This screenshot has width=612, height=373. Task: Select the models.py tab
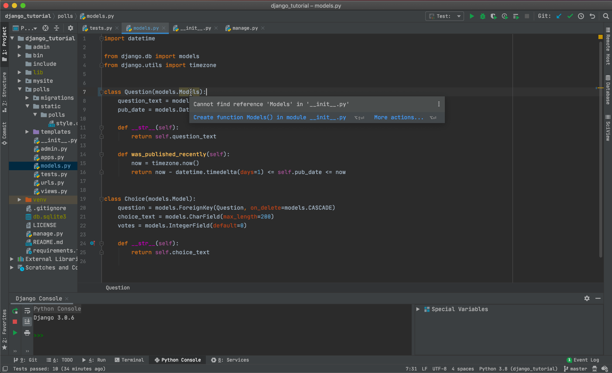(x=145, y=28)
